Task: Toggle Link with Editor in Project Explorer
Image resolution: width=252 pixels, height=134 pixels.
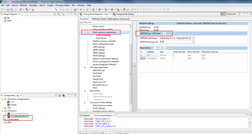Action: (59, 14)
